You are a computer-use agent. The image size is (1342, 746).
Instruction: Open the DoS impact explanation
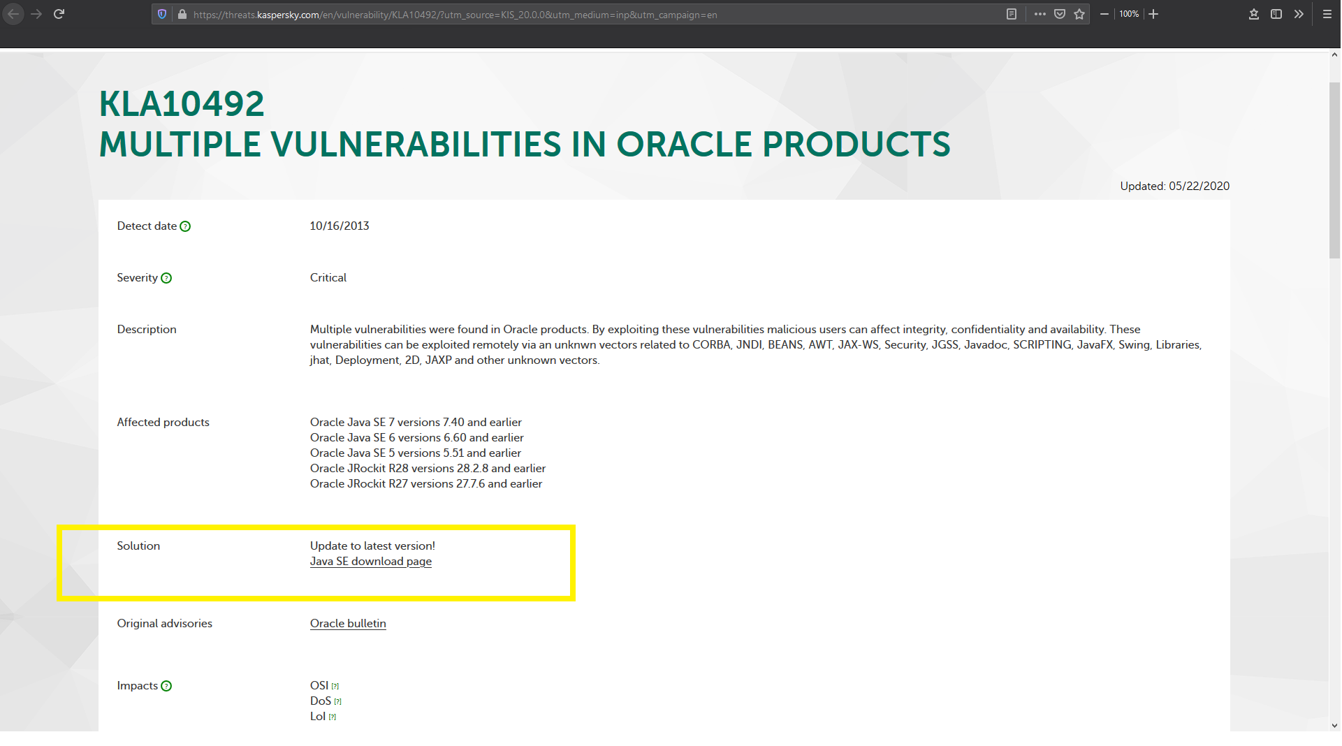(x=338, y=702)
